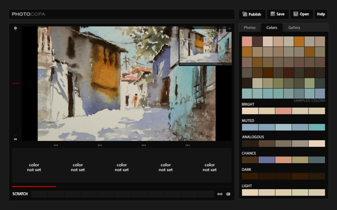
Task: Click the zoom out minus icon
Action: [x=15, y=139]
